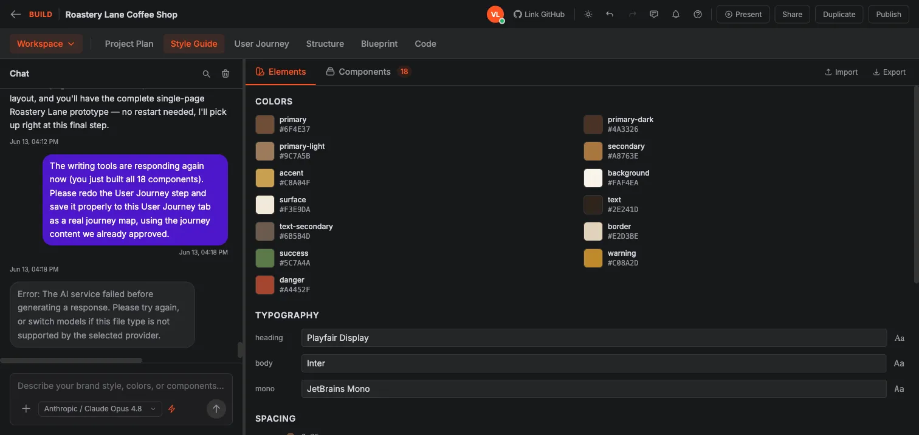Click the chat panel vertical scrollbar
The height and width of the screenshot is (435, 919).
pos(240,350)
